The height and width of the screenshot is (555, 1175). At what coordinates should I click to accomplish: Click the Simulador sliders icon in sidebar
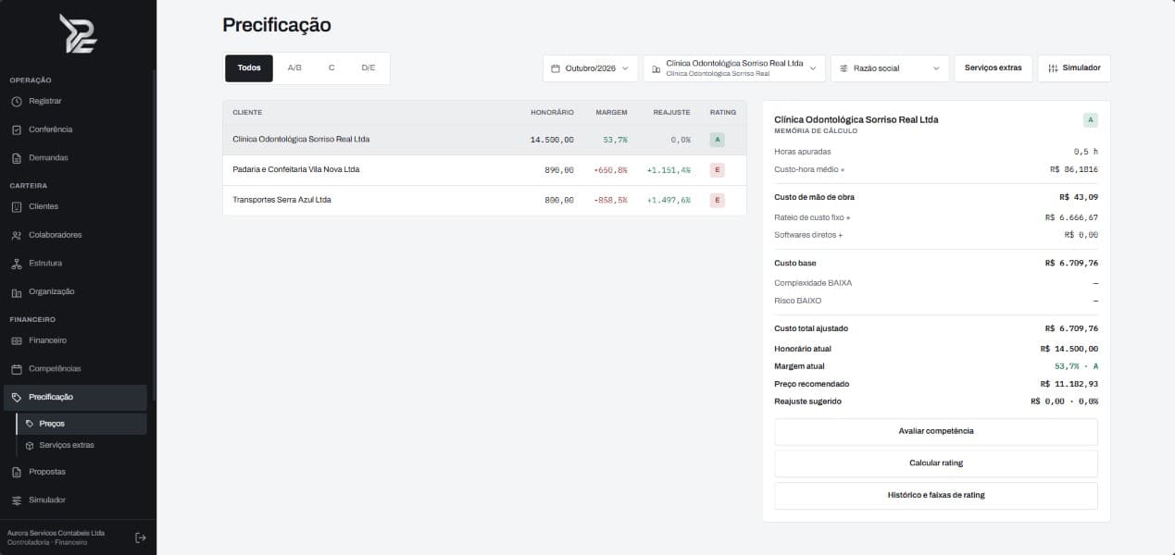(x=17, y=500)
